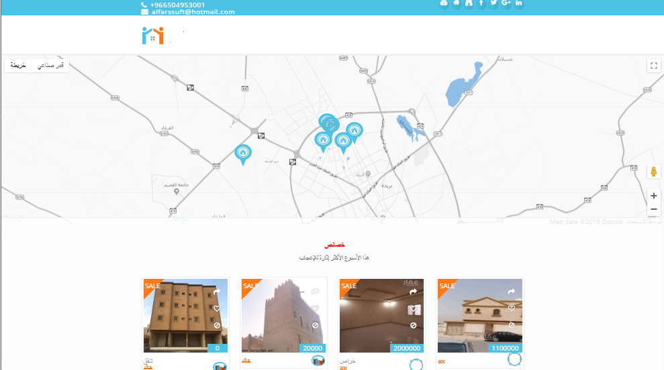This screenshot has width=664, height=370.
Task: Click the block icon on listing priced 2000000
Action: [x=414, y=325]
